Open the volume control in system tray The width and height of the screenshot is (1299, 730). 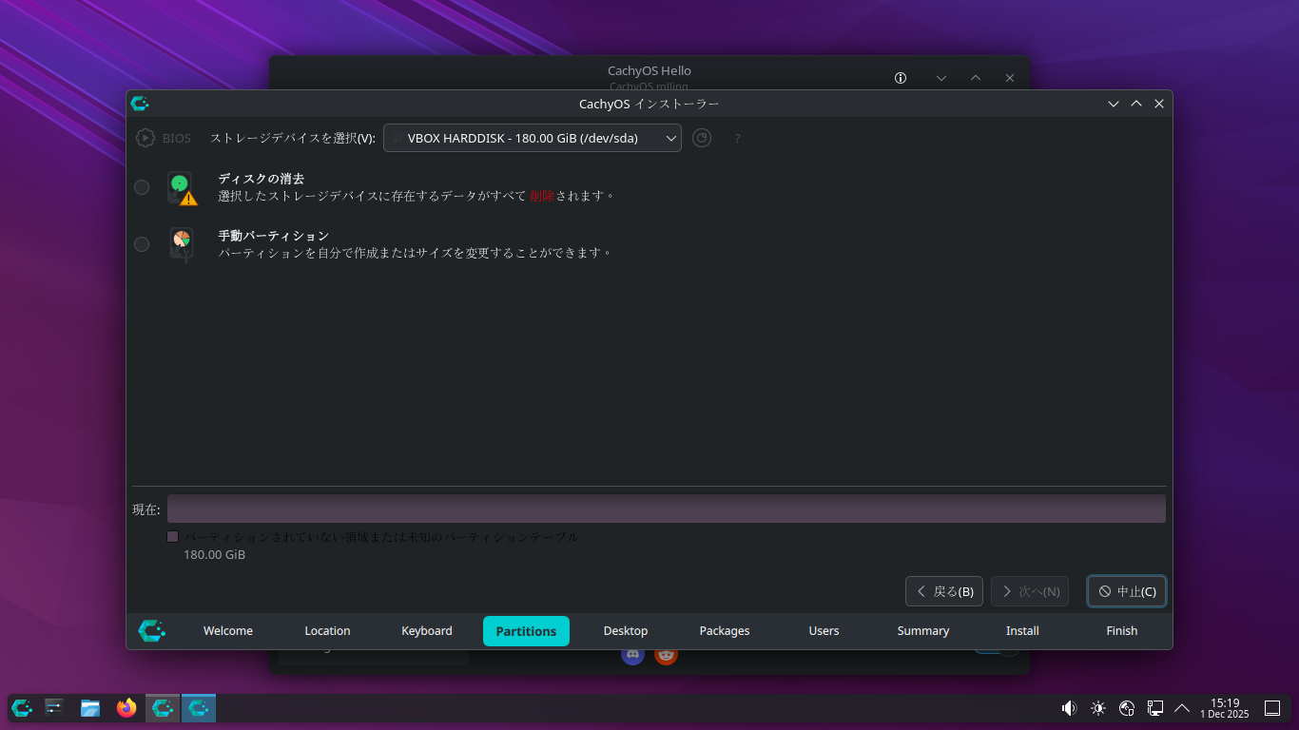[1069, 708]
